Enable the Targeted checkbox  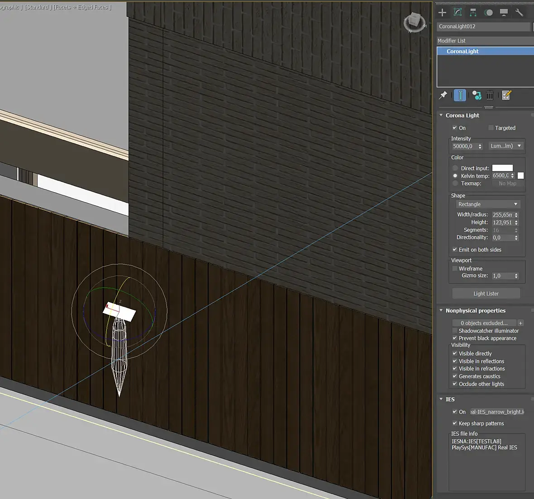tap(491, 128)
